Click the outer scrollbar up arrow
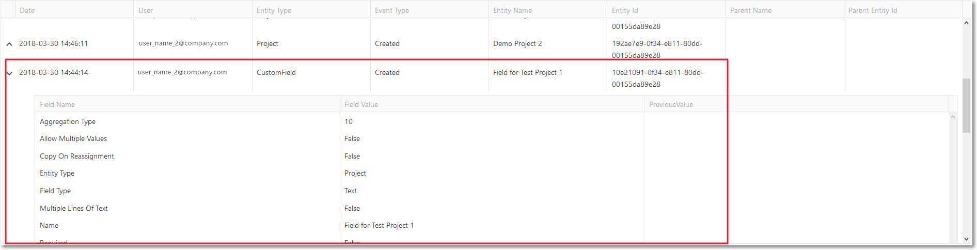This screenshot has width=977, height=250. 966,23
